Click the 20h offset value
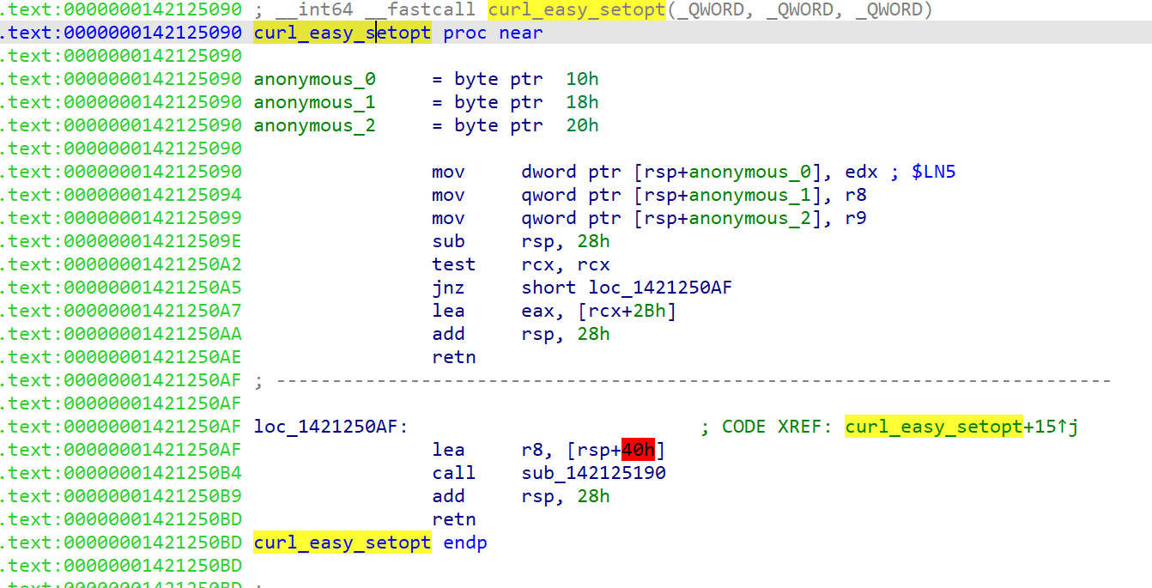Image resolution: width=1152 pixels, height=588 pixels. tap(583, 125)
